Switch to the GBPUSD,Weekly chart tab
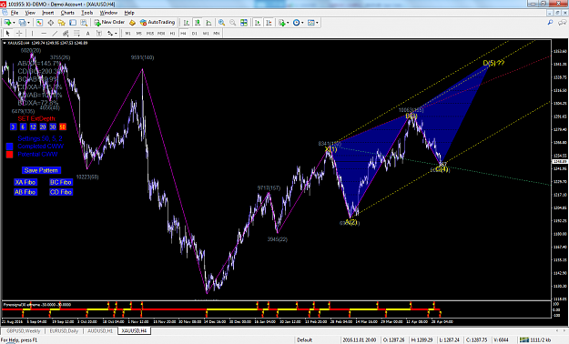The image size is (569, 344). click(24, 331)
